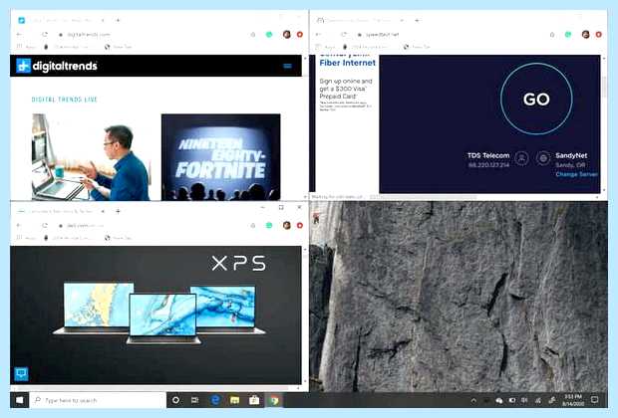Click the XPS laptops banner
This screenshot has height=418, width=618.
(155, 314)
